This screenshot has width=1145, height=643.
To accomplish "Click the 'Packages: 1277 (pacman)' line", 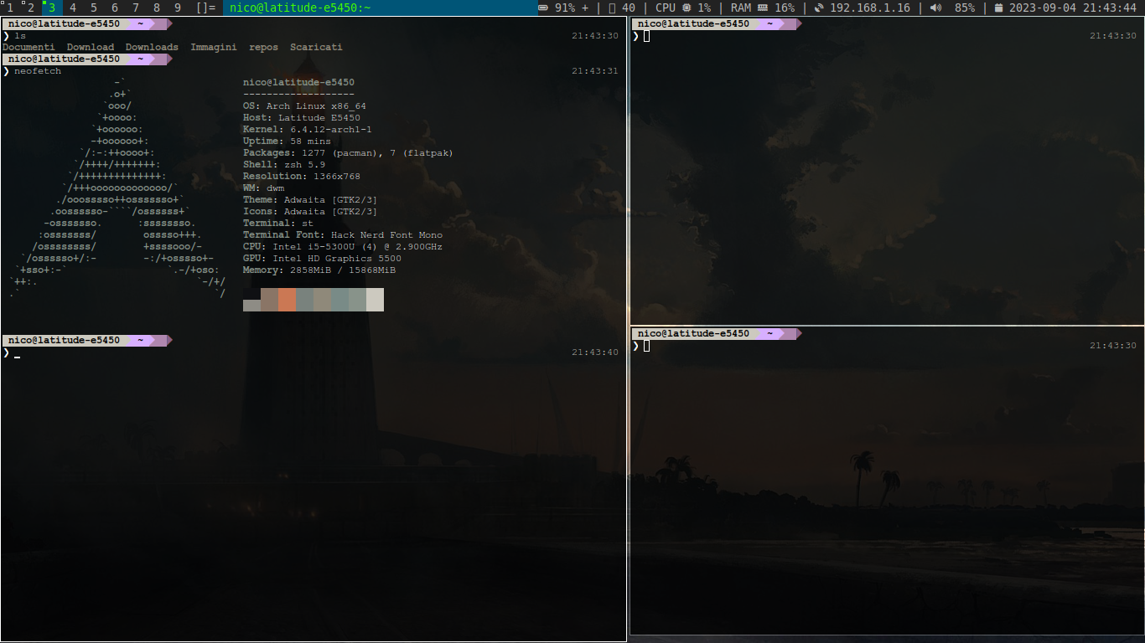I will (x=348, y=153).
